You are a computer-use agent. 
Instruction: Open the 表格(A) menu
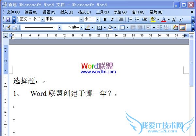click(x=120, y=12)
